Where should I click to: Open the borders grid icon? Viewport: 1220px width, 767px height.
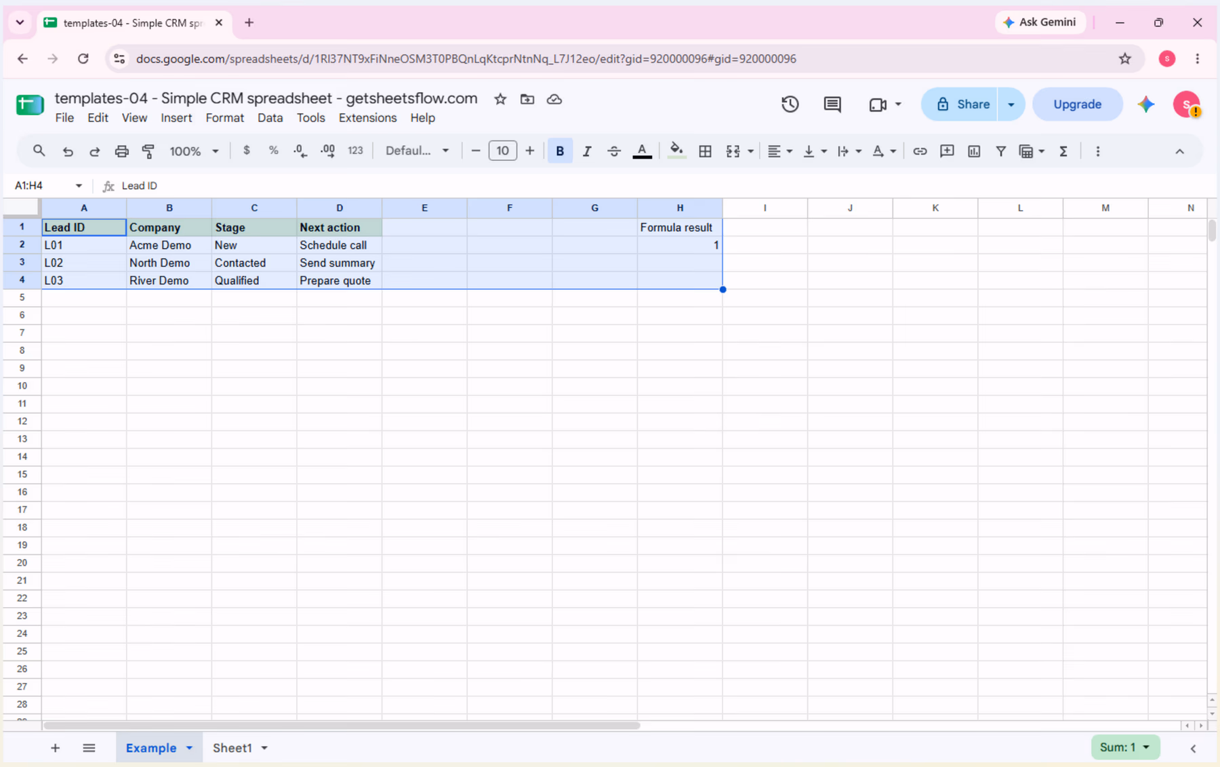click(x=705, y=151)
